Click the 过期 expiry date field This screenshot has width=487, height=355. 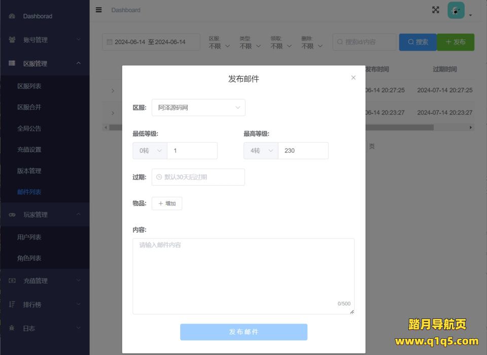click(198, 177)
